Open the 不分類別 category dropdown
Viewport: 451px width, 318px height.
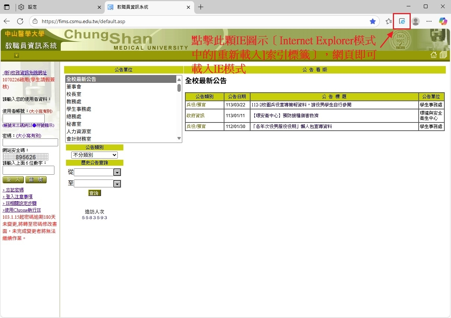click(94, 155)
